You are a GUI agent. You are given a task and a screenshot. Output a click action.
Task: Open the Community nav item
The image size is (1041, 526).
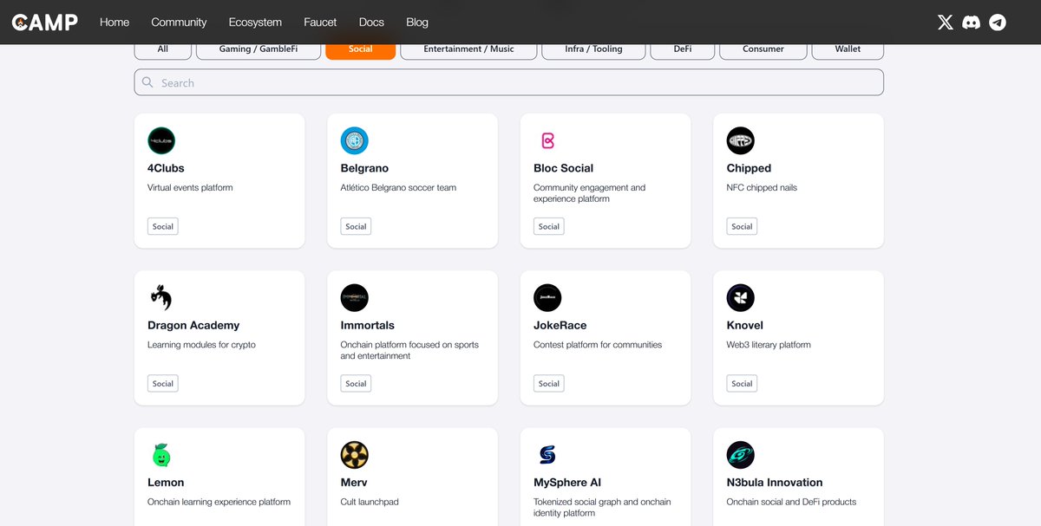click(x=179, y=23)
